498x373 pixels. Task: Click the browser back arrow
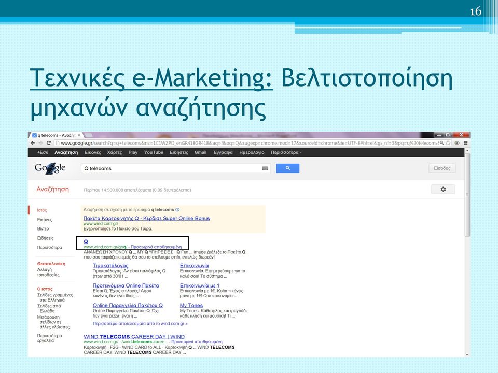(33, 143)
